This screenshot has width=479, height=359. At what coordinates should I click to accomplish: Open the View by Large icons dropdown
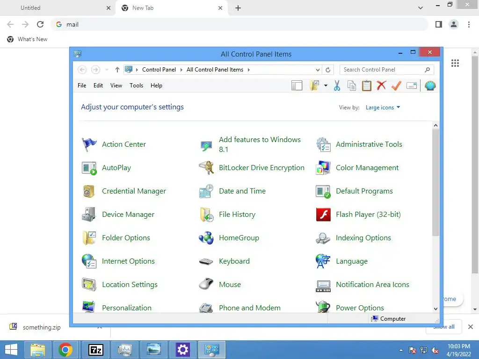[383, 108]
